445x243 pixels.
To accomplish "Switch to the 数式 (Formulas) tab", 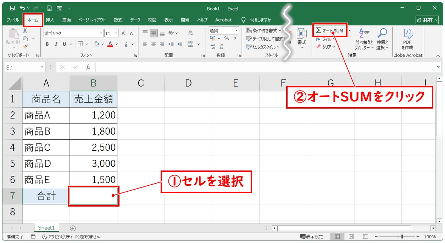I will (x=118, y=20).
